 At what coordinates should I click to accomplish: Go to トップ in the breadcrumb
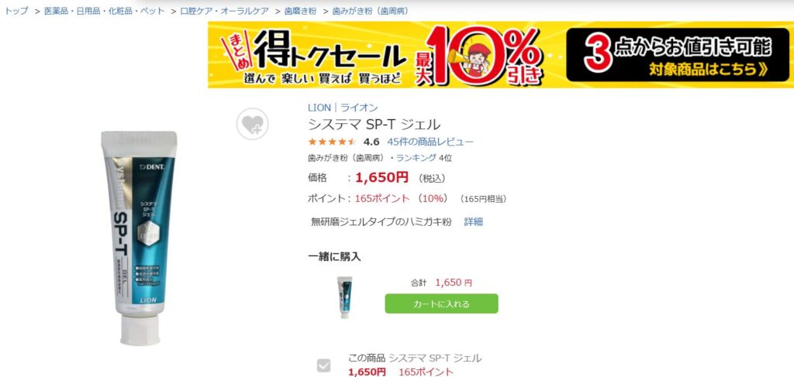(x=17, y=11)
